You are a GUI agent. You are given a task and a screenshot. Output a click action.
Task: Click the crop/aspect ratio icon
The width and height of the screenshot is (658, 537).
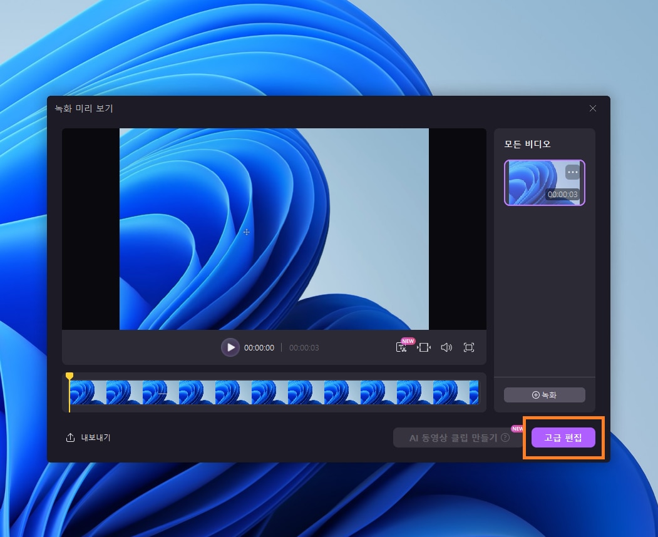coord(424,347)
